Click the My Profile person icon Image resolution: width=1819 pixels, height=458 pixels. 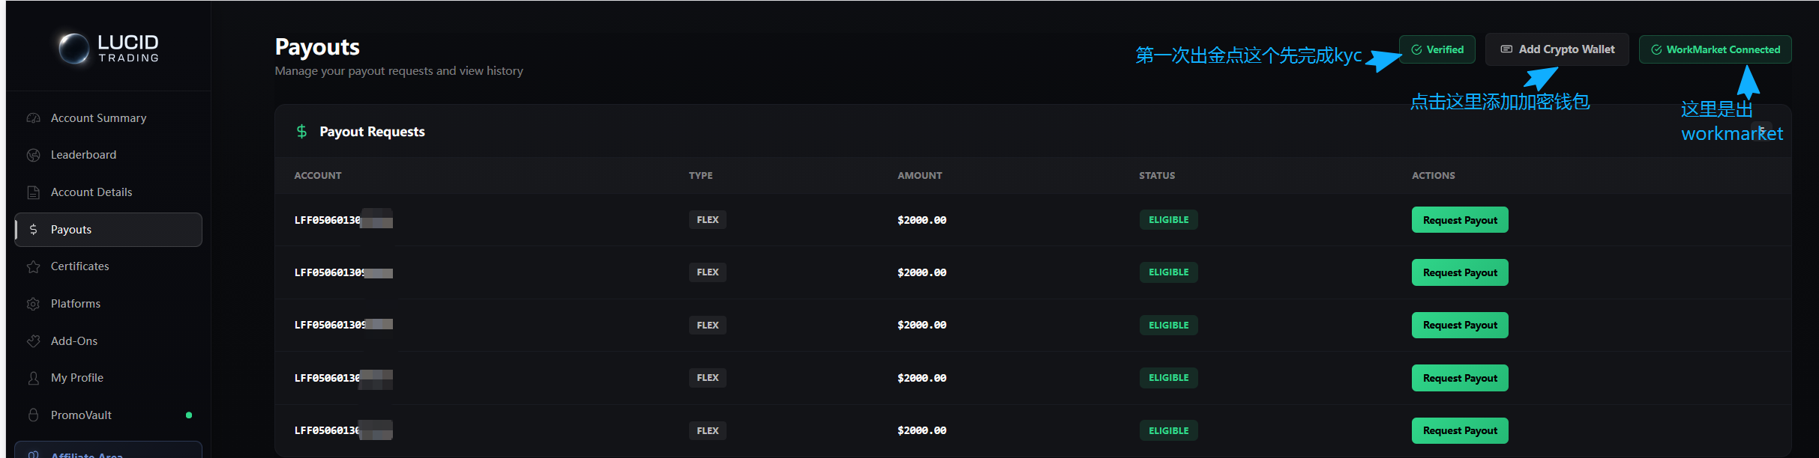33,378
